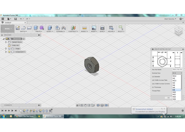This screenshot has height=132, width=185.
Task: Toggle Origin folder visibility bulb
Action: click(9, 49)
